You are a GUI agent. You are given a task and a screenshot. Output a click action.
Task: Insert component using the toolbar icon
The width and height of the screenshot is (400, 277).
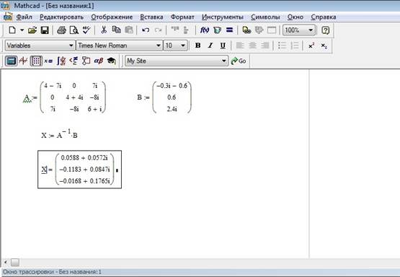259,30
